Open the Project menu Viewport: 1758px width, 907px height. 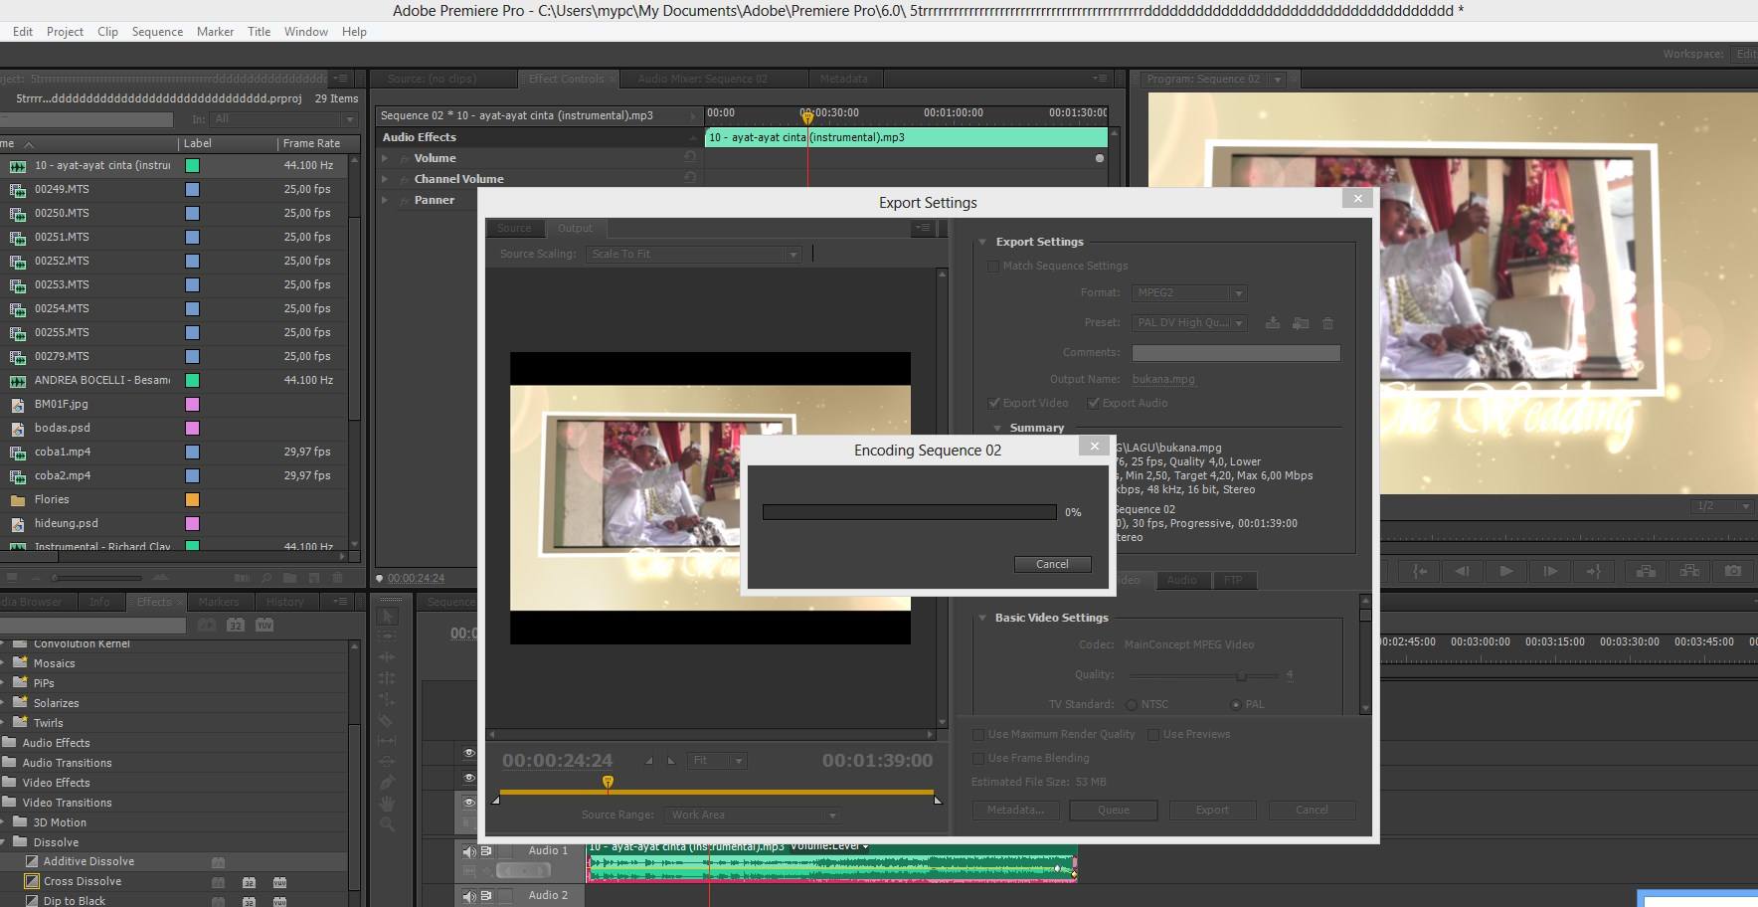(x=65, y=32)
